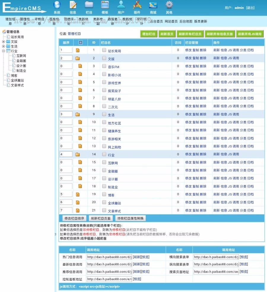The width and height of the screenshot is (267, 292).
Task: Click the 退出 logout link
Action: (250, 8)
